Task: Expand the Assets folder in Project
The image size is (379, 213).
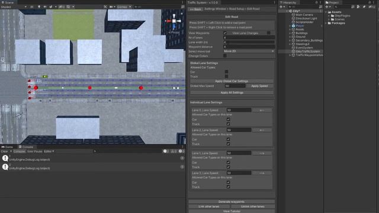Action: click(326, 12)
